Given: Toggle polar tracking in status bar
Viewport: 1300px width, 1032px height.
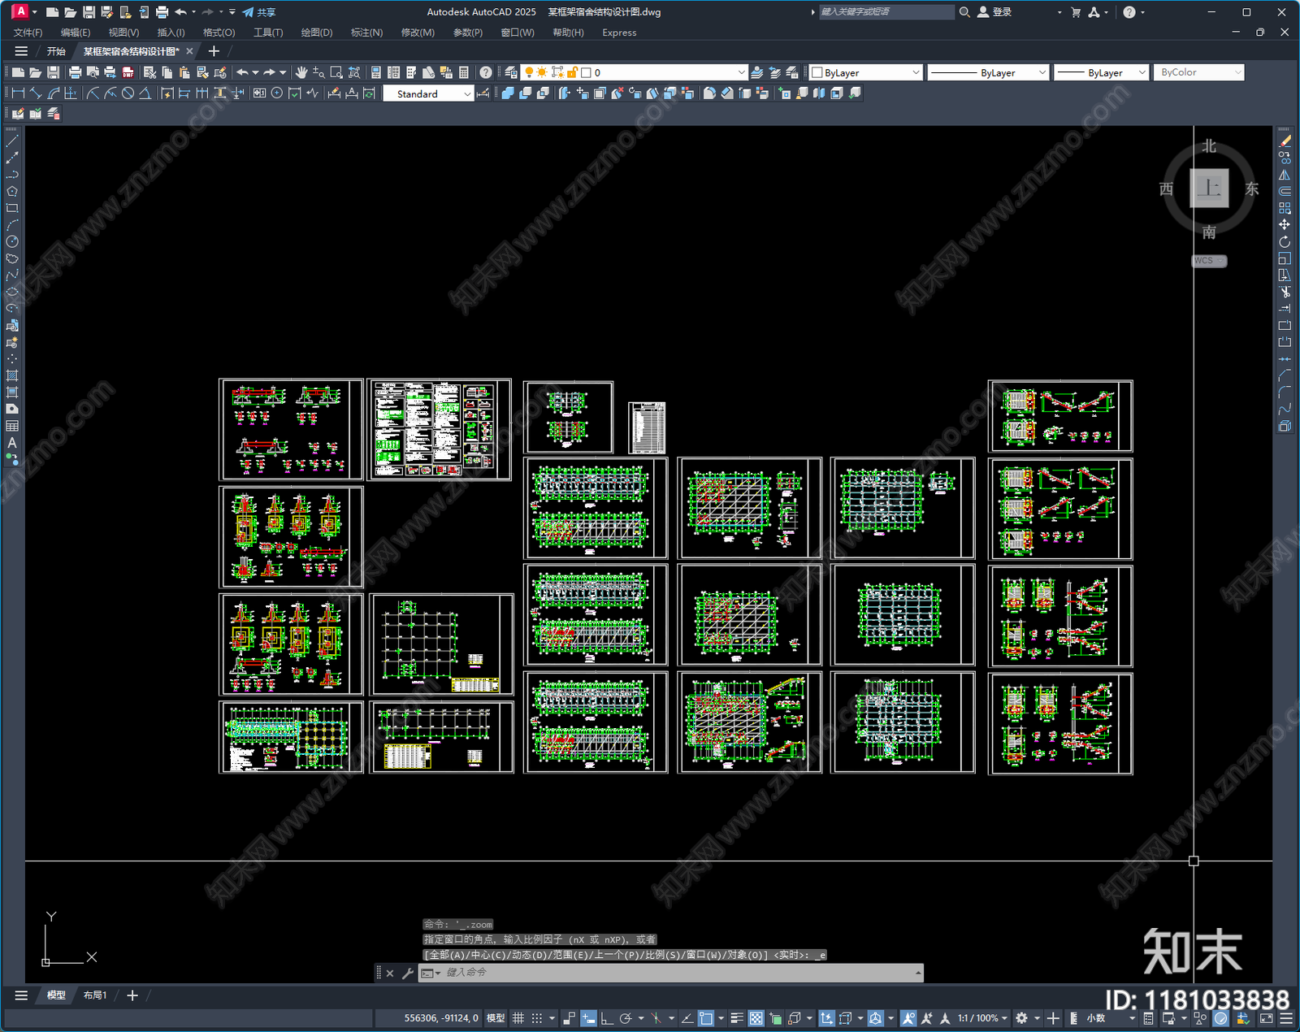Looking at the screenshot, I should coord(626,1018).
